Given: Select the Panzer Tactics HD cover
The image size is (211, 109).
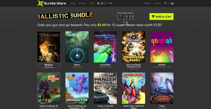Looking at the screenshot, I should (105, 88).
